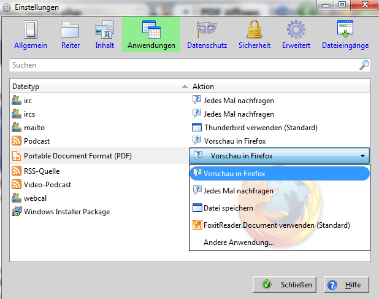Choose FoxitReader.Document verwenden (Standard)
This screenshot has width=379, height=299.
tap(280, 225)
